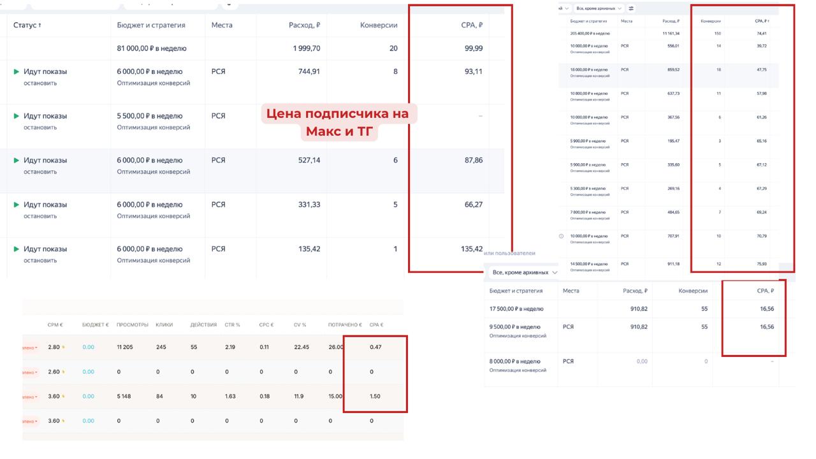
Task: Click the CPA, ₽ header in the top-left table
Action: [x=471, y=25]
